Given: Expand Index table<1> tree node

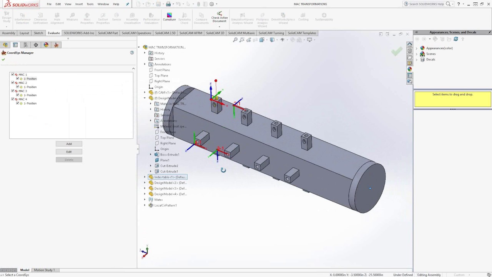Looking at the screenshot, I should pyautogui.click(x=145, y=177).
